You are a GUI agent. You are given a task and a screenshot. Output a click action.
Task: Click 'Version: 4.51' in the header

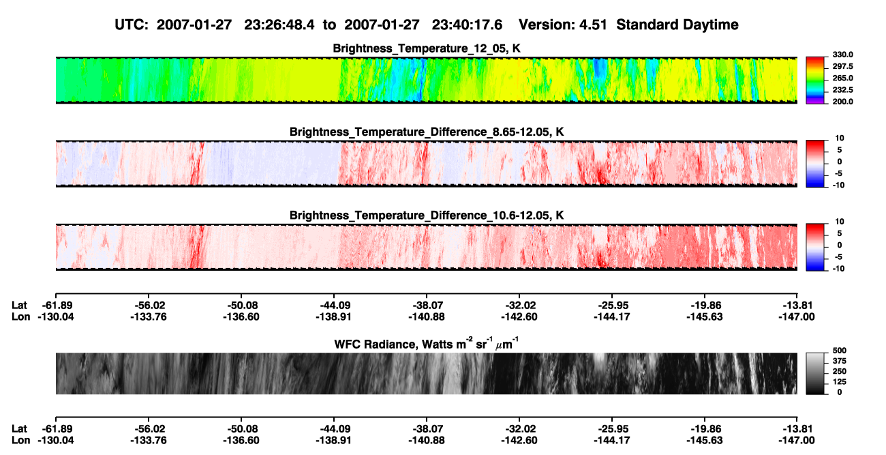(x=562, y=25)
